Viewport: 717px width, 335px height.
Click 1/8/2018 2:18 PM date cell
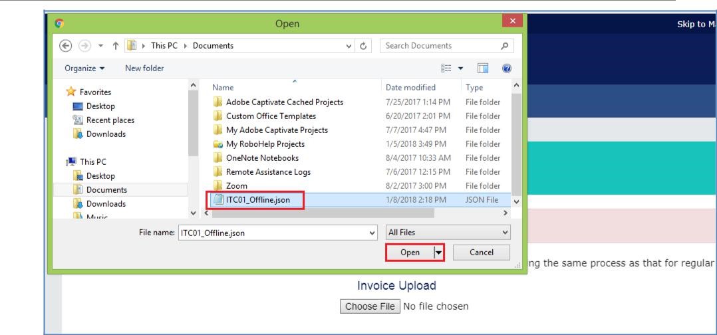(416, 200)
